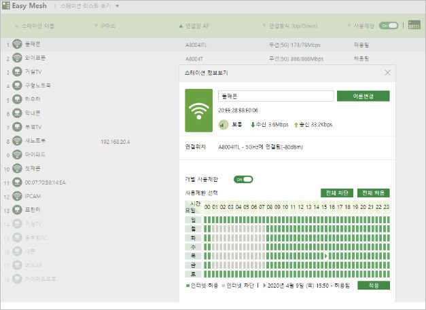
Task: Click the wired icon for 00:07:70:88:14:EA
Action: (17, 182)
